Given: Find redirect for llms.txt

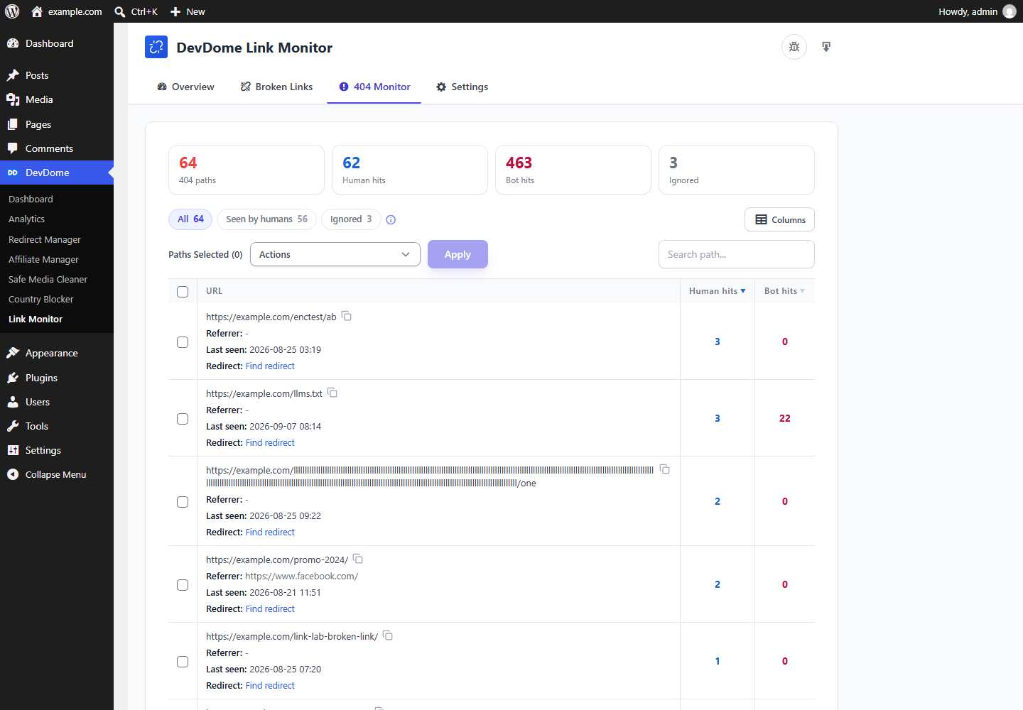Looking at the screenshot, I should point(270,443).
